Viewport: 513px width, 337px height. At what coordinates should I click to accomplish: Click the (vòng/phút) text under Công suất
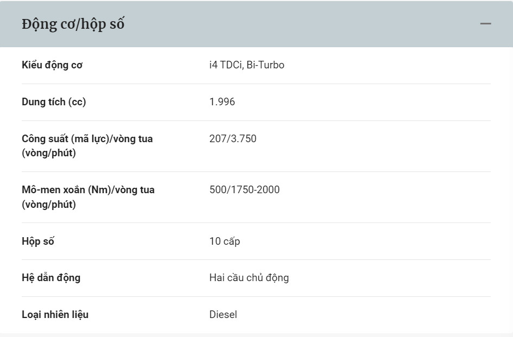click(x=49, y=153)
